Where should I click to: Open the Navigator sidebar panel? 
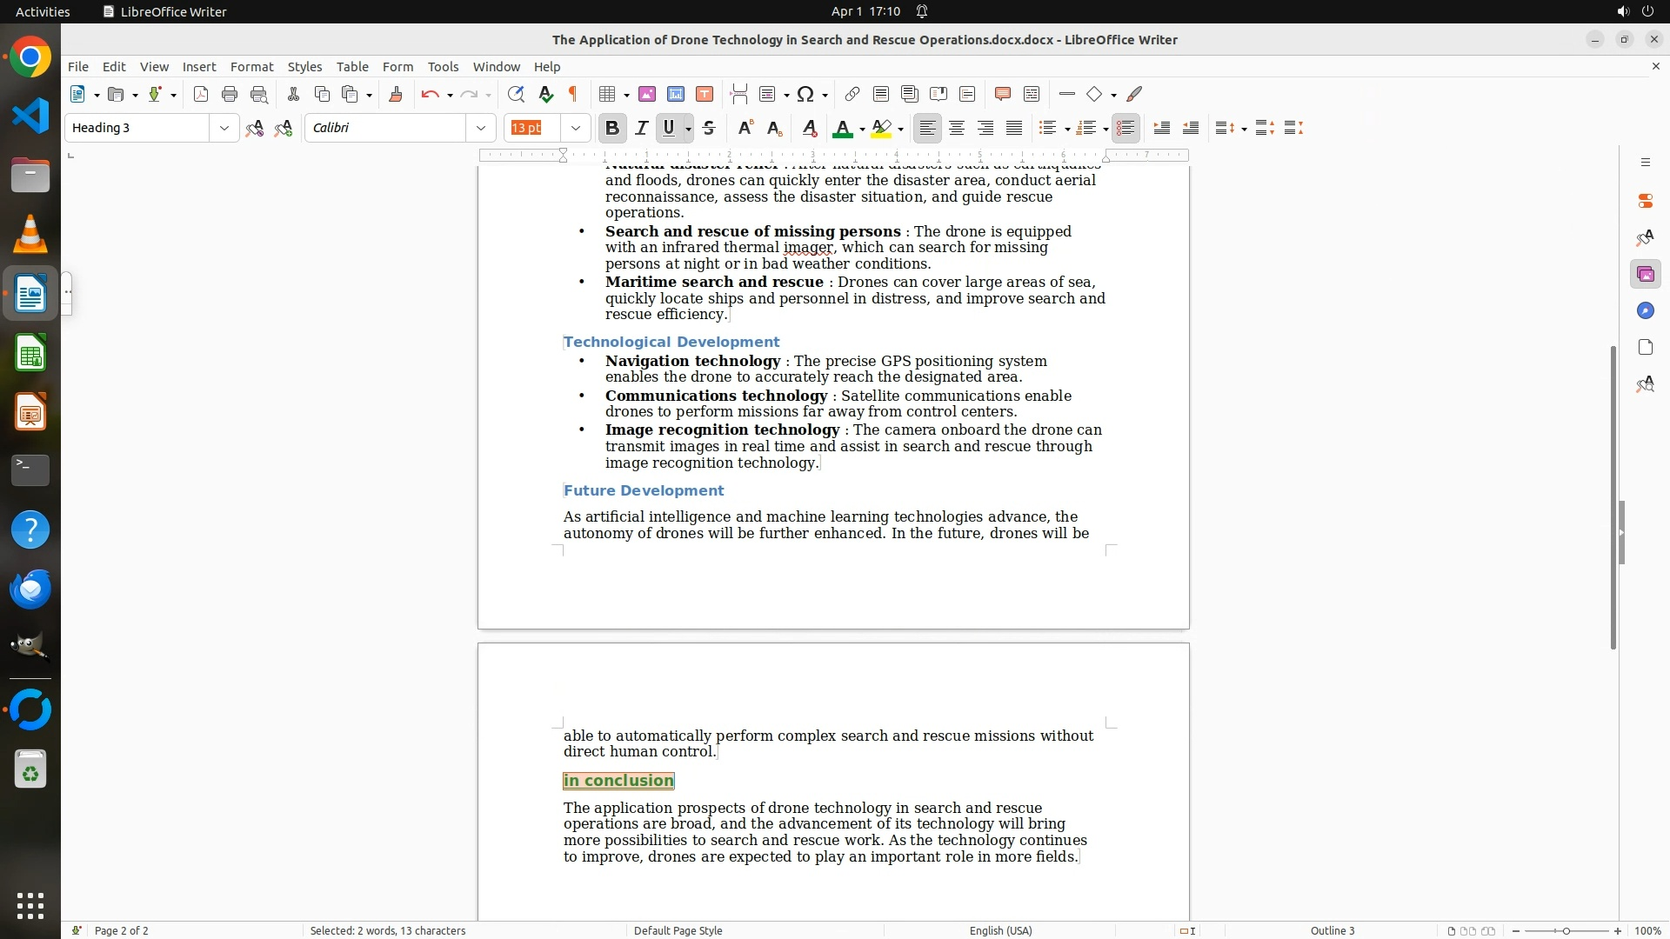point(1645,310)
